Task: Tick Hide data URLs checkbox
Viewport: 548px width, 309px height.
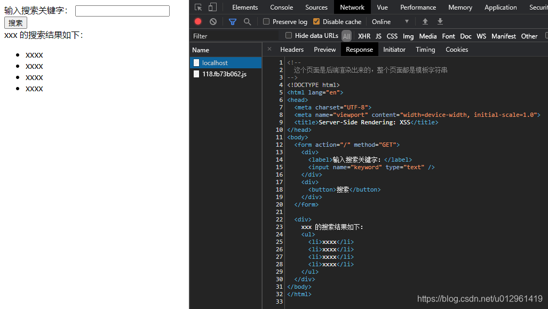Action: [289, 35]
